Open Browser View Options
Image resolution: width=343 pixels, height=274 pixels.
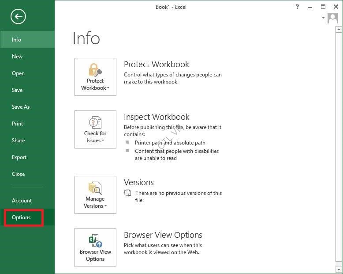[95, 247]
